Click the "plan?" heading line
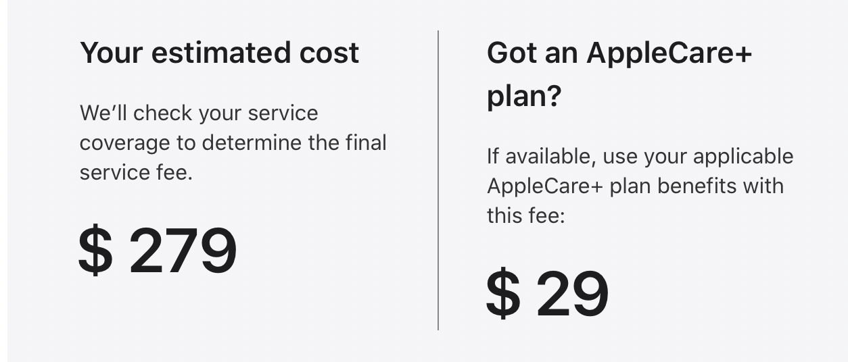The width and height of the screenshot is (848, 362). click(524, 98)
